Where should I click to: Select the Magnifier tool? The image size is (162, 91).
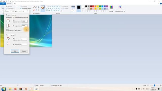click(x=38, y=10)
